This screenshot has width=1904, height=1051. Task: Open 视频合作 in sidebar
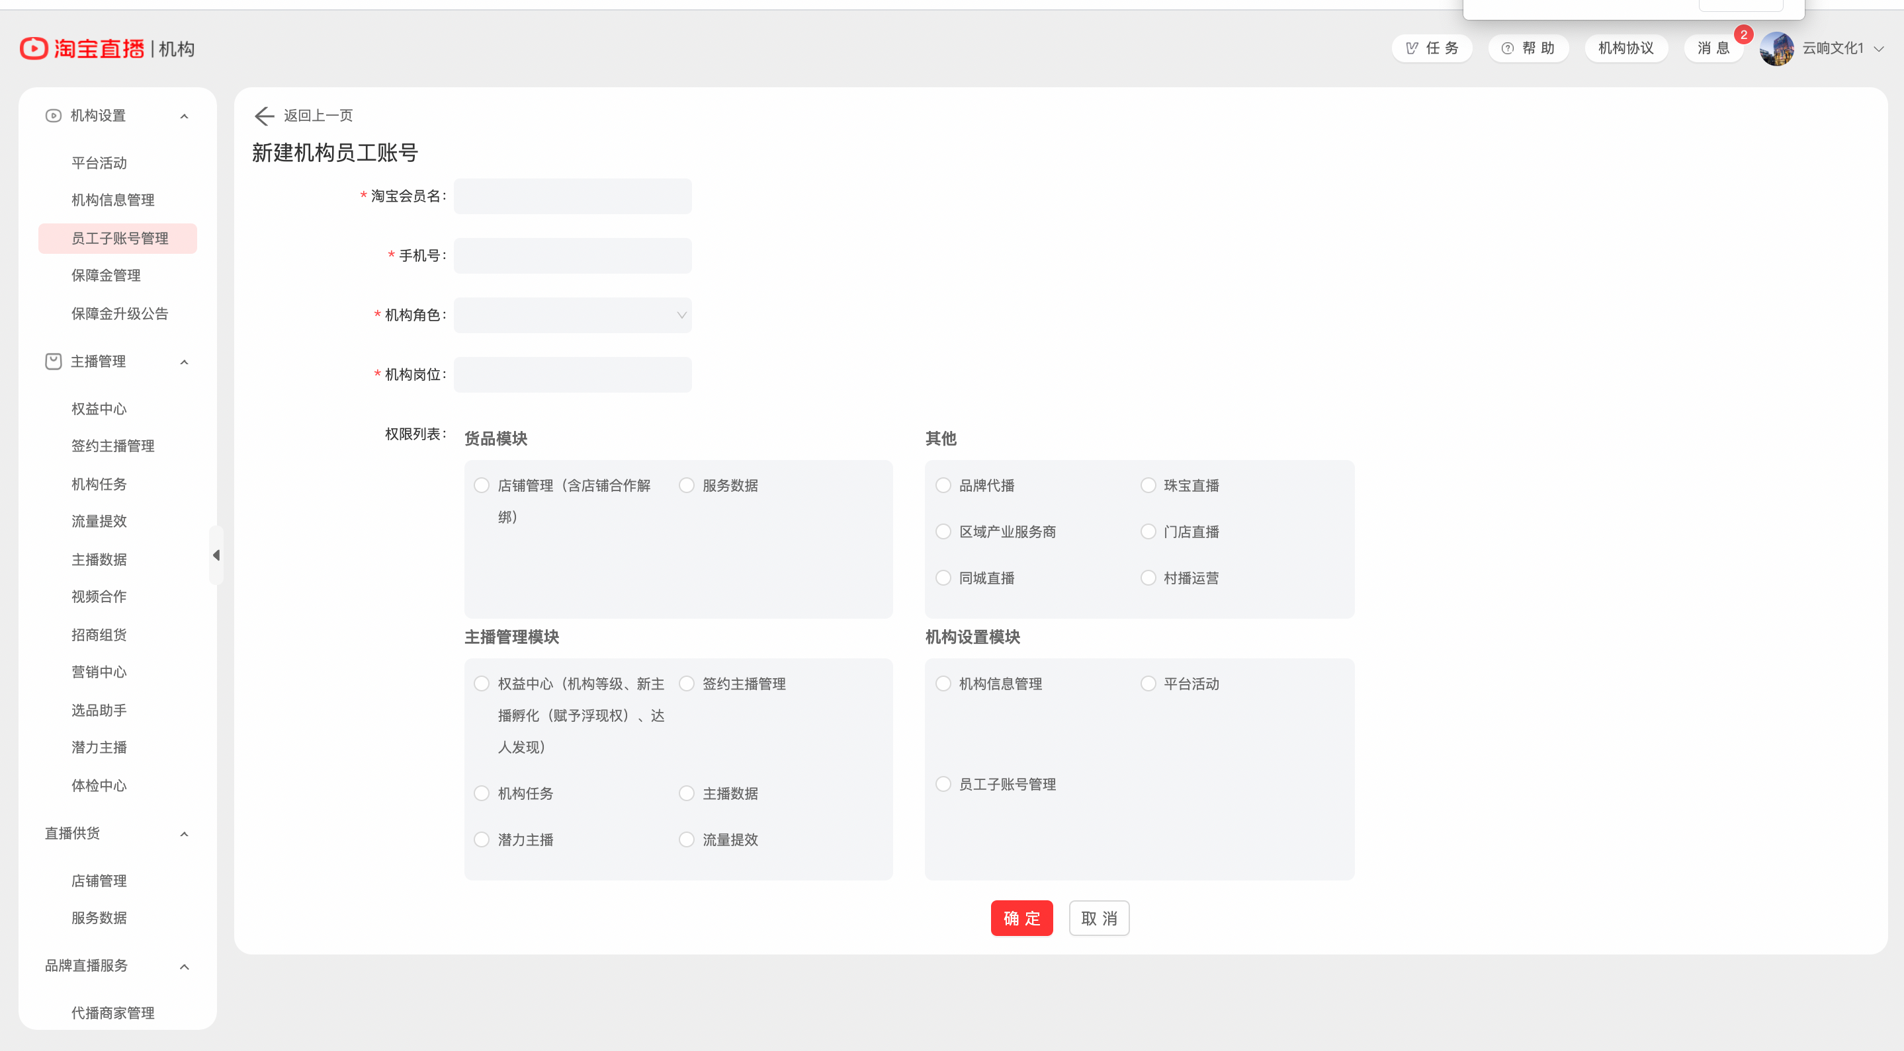99,597
